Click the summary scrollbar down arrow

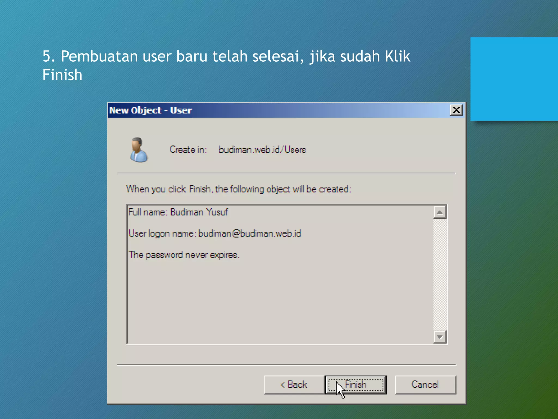click(x=440, y=337)
